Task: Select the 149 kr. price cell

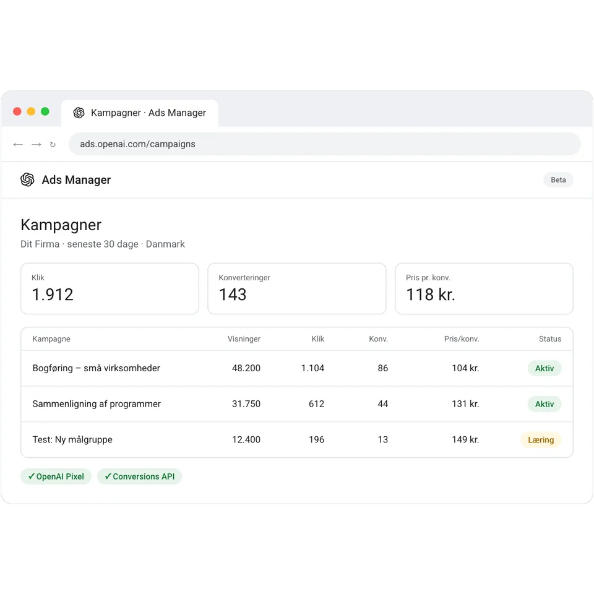Action: pyautogui.click(x=465, y=440)
